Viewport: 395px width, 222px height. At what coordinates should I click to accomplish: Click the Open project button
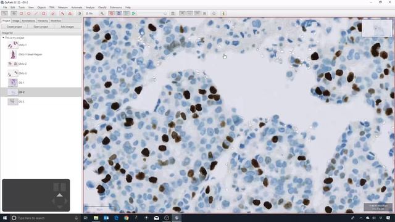pyautogui.click(x=41, y=27)
